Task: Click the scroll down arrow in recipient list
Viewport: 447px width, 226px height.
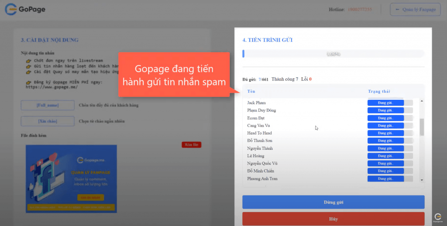Action: [422, 180]
